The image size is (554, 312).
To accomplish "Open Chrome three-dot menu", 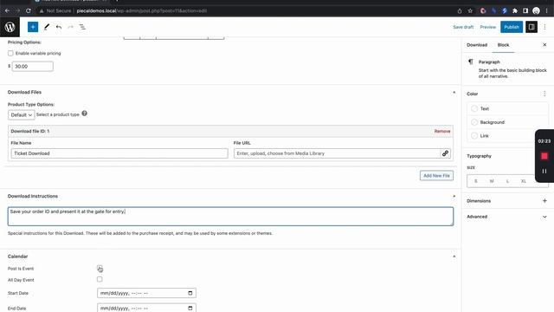I will pyautogui.click(x=546, y=10).
